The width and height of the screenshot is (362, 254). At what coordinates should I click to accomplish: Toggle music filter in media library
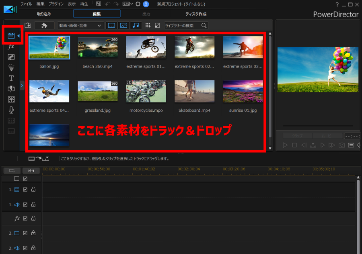point(136,25)
